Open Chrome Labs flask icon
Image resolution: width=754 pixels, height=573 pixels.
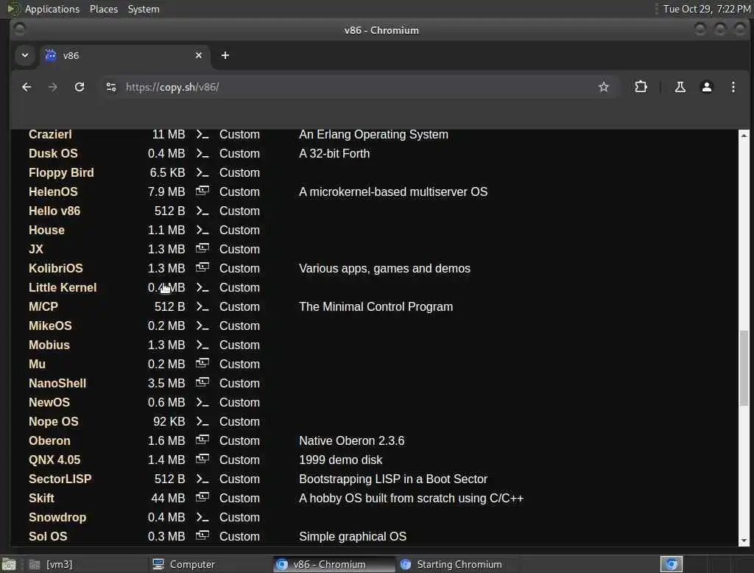point(680,87)
